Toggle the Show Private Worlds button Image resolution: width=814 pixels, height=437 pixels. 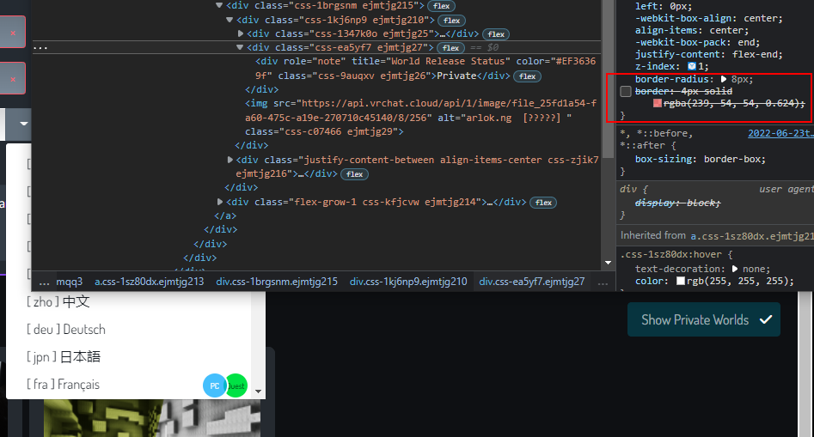[x=703, y=320]
